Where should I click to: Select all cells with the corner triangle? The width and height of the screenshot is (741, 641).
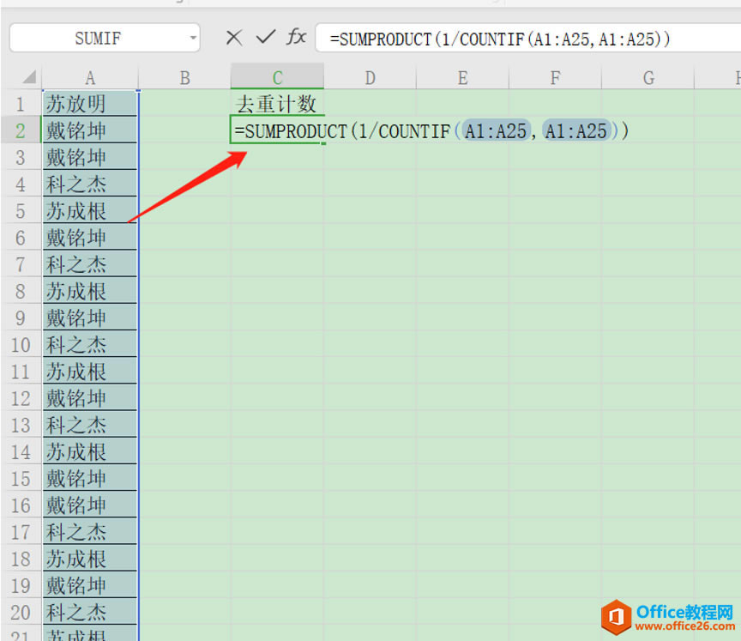pyautogui.click(x=29, y=77)
